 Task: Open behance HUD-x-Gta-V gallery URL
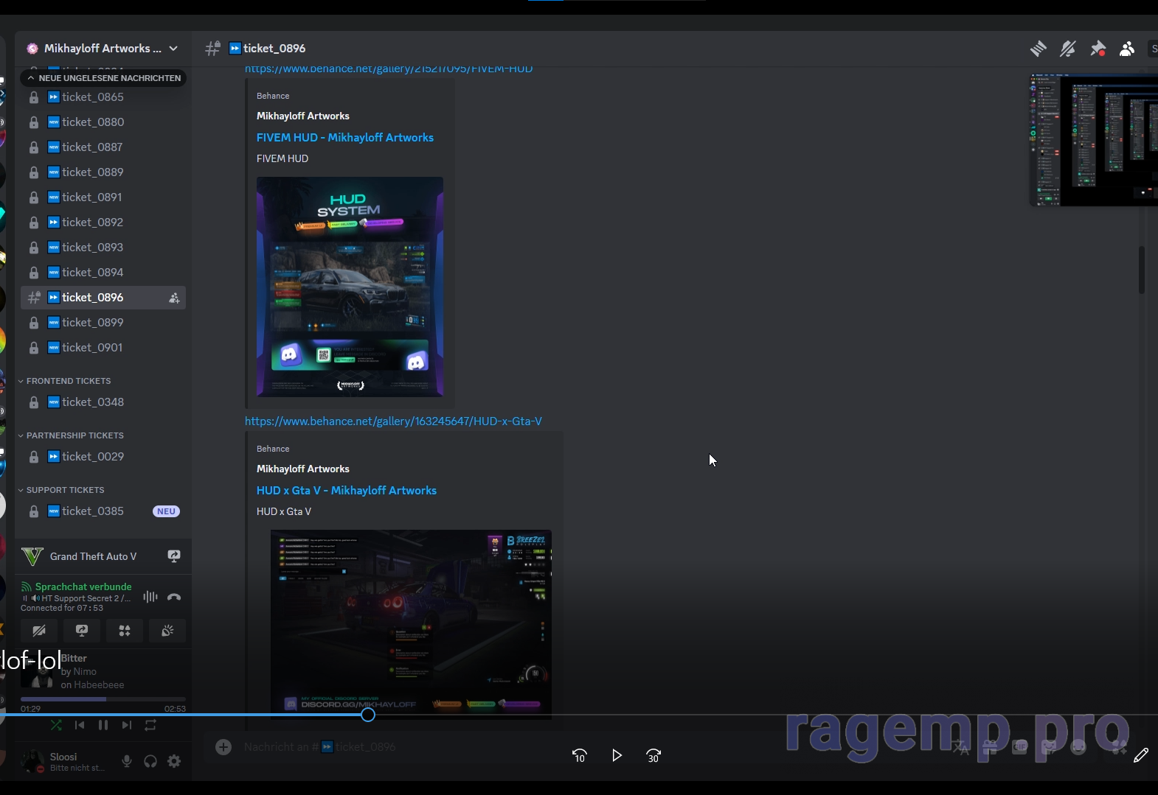(x=393, y=421)
